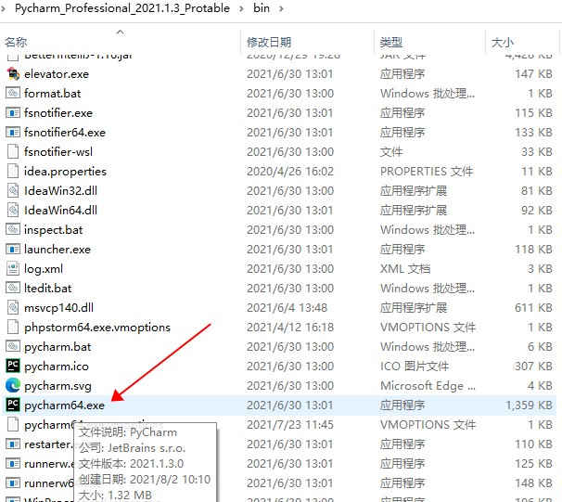
Task: Select the pycharm.svg file name
Action: coord(57,386)
